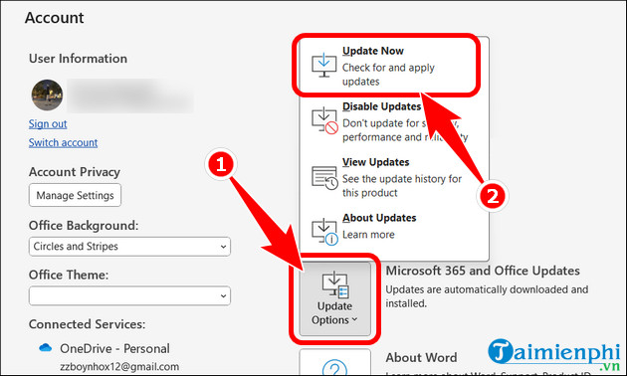Screen dimensions: 627x376
Task: Click the Update Now download monitor icon
Action: [323, 65]
